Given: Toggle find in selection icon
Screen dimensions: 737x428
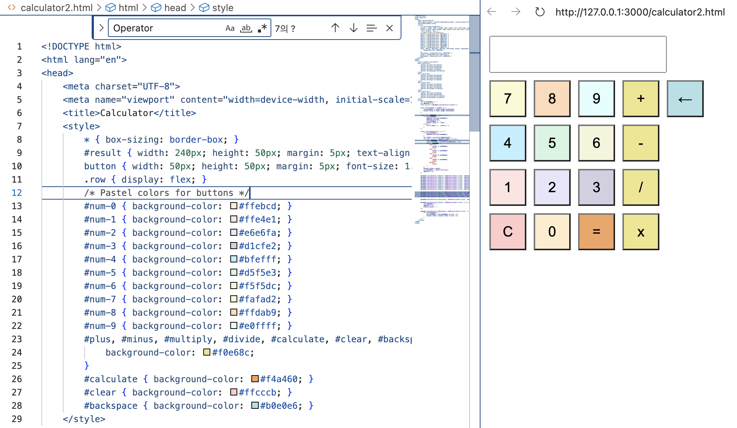Looking at the screenshot, I should click(x=371, y=28).
